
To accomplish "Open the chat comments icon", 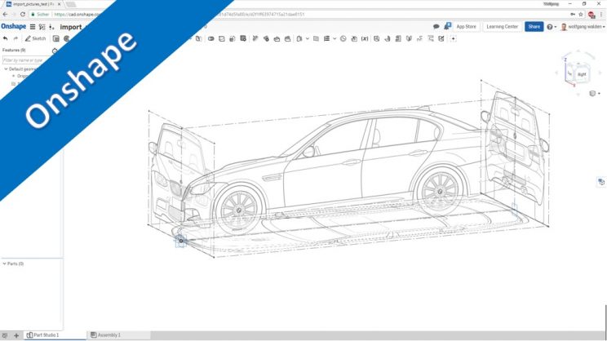I will click(436, 27).
